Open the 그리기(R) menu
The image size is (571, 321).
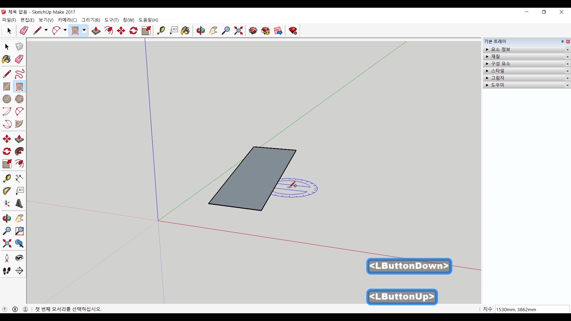(91, 20)
